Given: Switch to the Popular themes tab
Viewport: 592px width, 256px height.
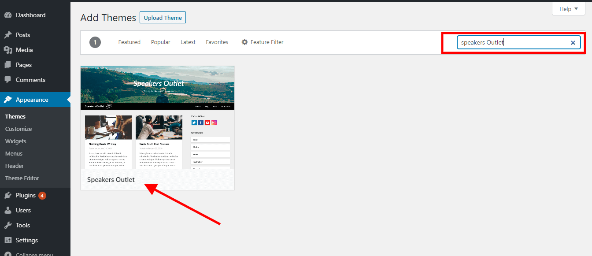Looking at the screenshot, I should pyautogui.click(x=160, y=42).
